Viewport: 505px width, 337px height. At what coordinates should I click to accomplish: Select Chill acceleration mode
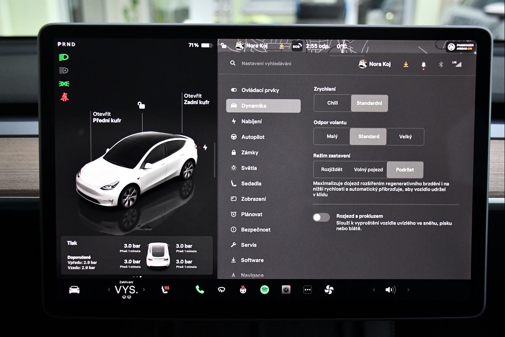coord(332,103)
